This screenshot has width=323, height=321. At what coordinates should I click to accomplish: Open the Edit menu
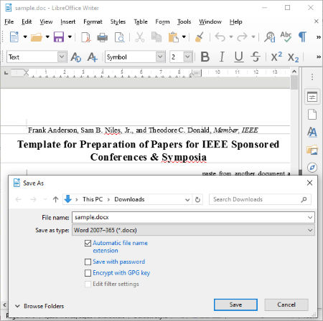click(x=27, y=21)
